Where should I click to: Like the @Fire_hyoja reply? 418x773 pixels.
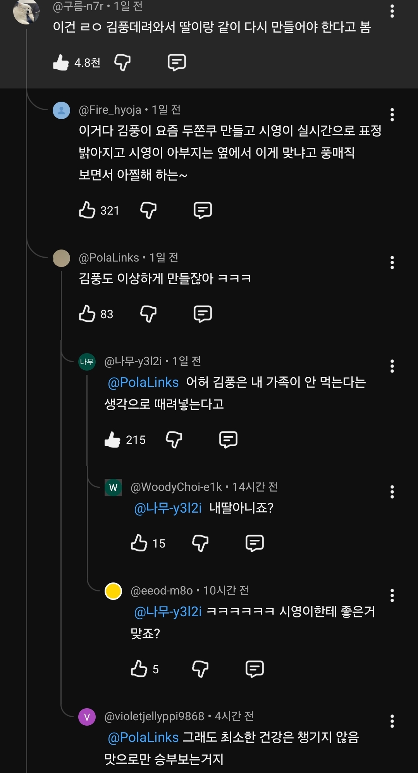87,210
